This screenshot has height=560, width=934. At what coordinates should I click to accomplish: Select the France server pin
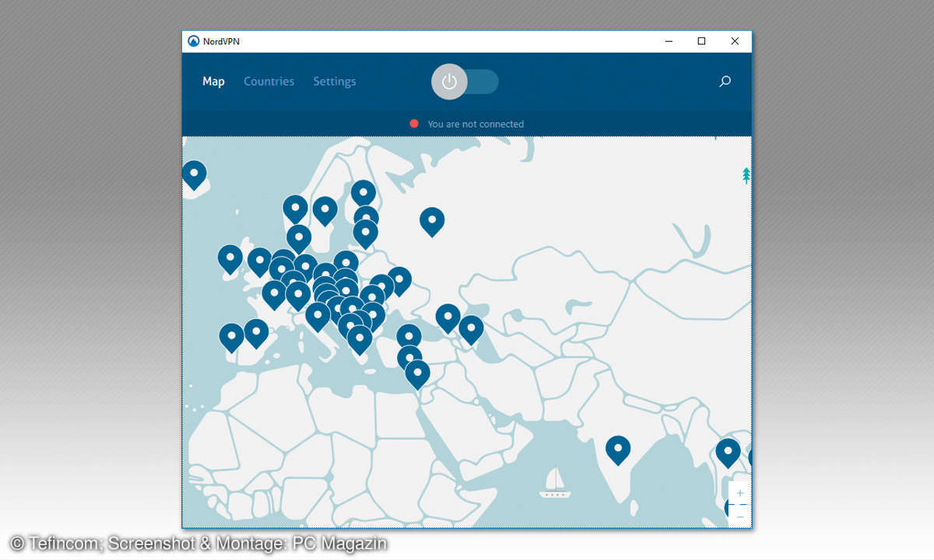coord(274,295)
